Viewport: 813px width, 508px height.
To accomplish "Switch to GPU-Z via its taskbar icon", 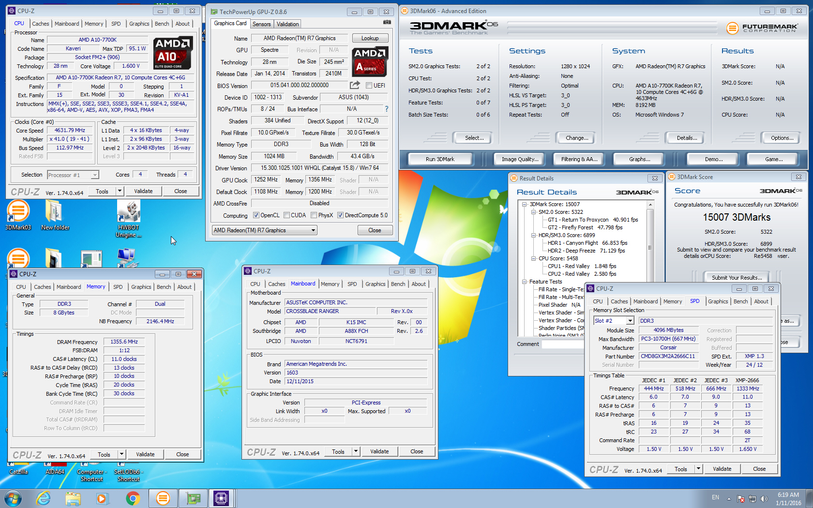I will click(x=194, y=498).
